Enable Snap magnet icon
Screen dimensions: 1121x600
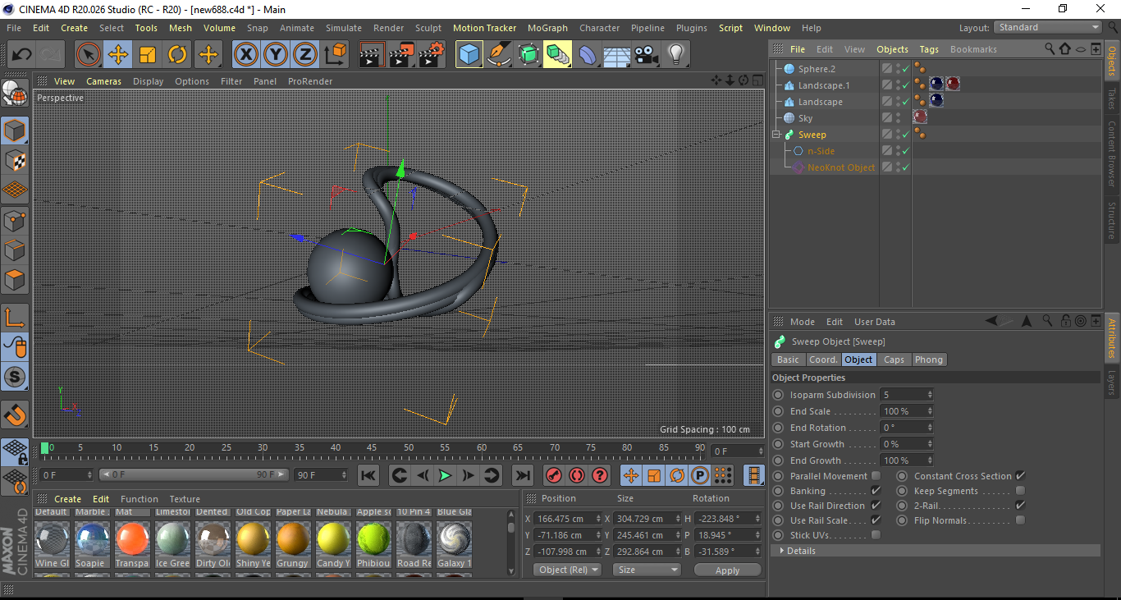pyautogui.click(x=15, y=415)
